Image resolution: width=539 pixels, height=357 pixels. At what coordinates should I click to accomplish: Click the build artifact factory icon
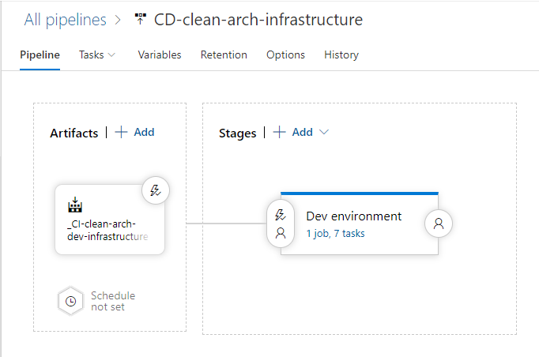tap(75, 206)
